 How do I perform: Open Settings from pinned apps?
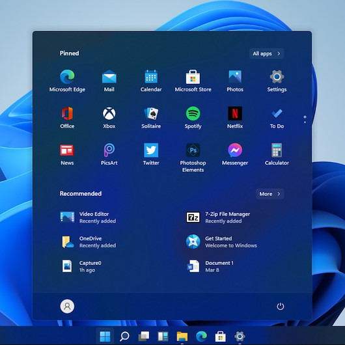tap(277, 81)
